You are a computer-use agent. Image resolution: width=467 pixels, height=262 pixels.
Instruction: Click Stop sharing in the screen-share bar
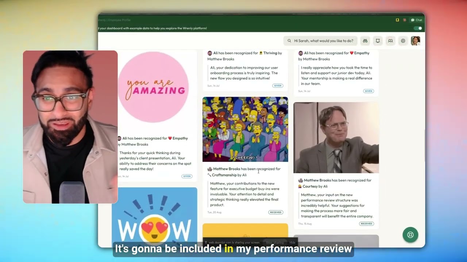pos(275,243)
